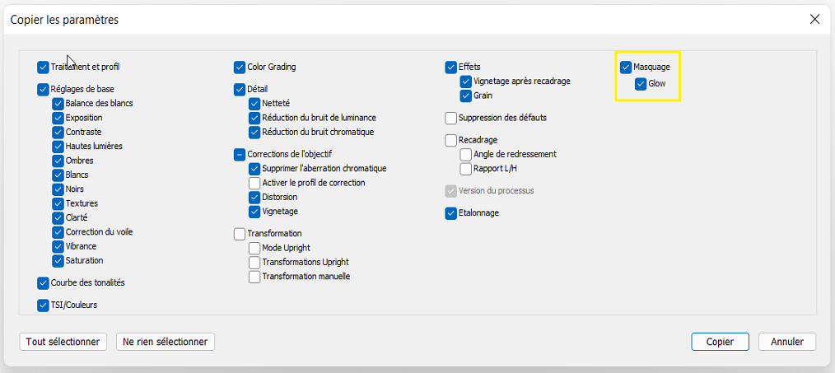Toggle Corrections de l'objectif checkbox
The width and height of the screenshot is (835, 373).
(x=240, y=154)
